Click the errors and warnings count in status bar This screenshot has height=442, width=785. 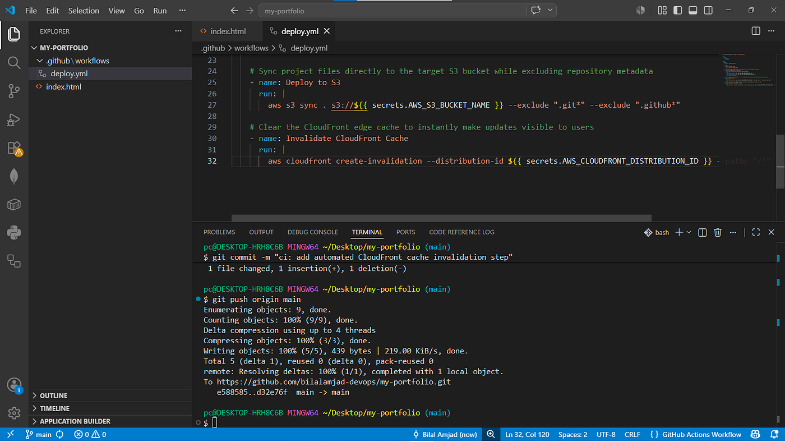coord(90,434)
